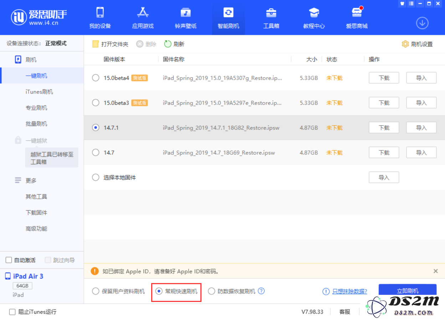
Task: Click the iPad Air 3 device icon
Action: coord(8,276)
